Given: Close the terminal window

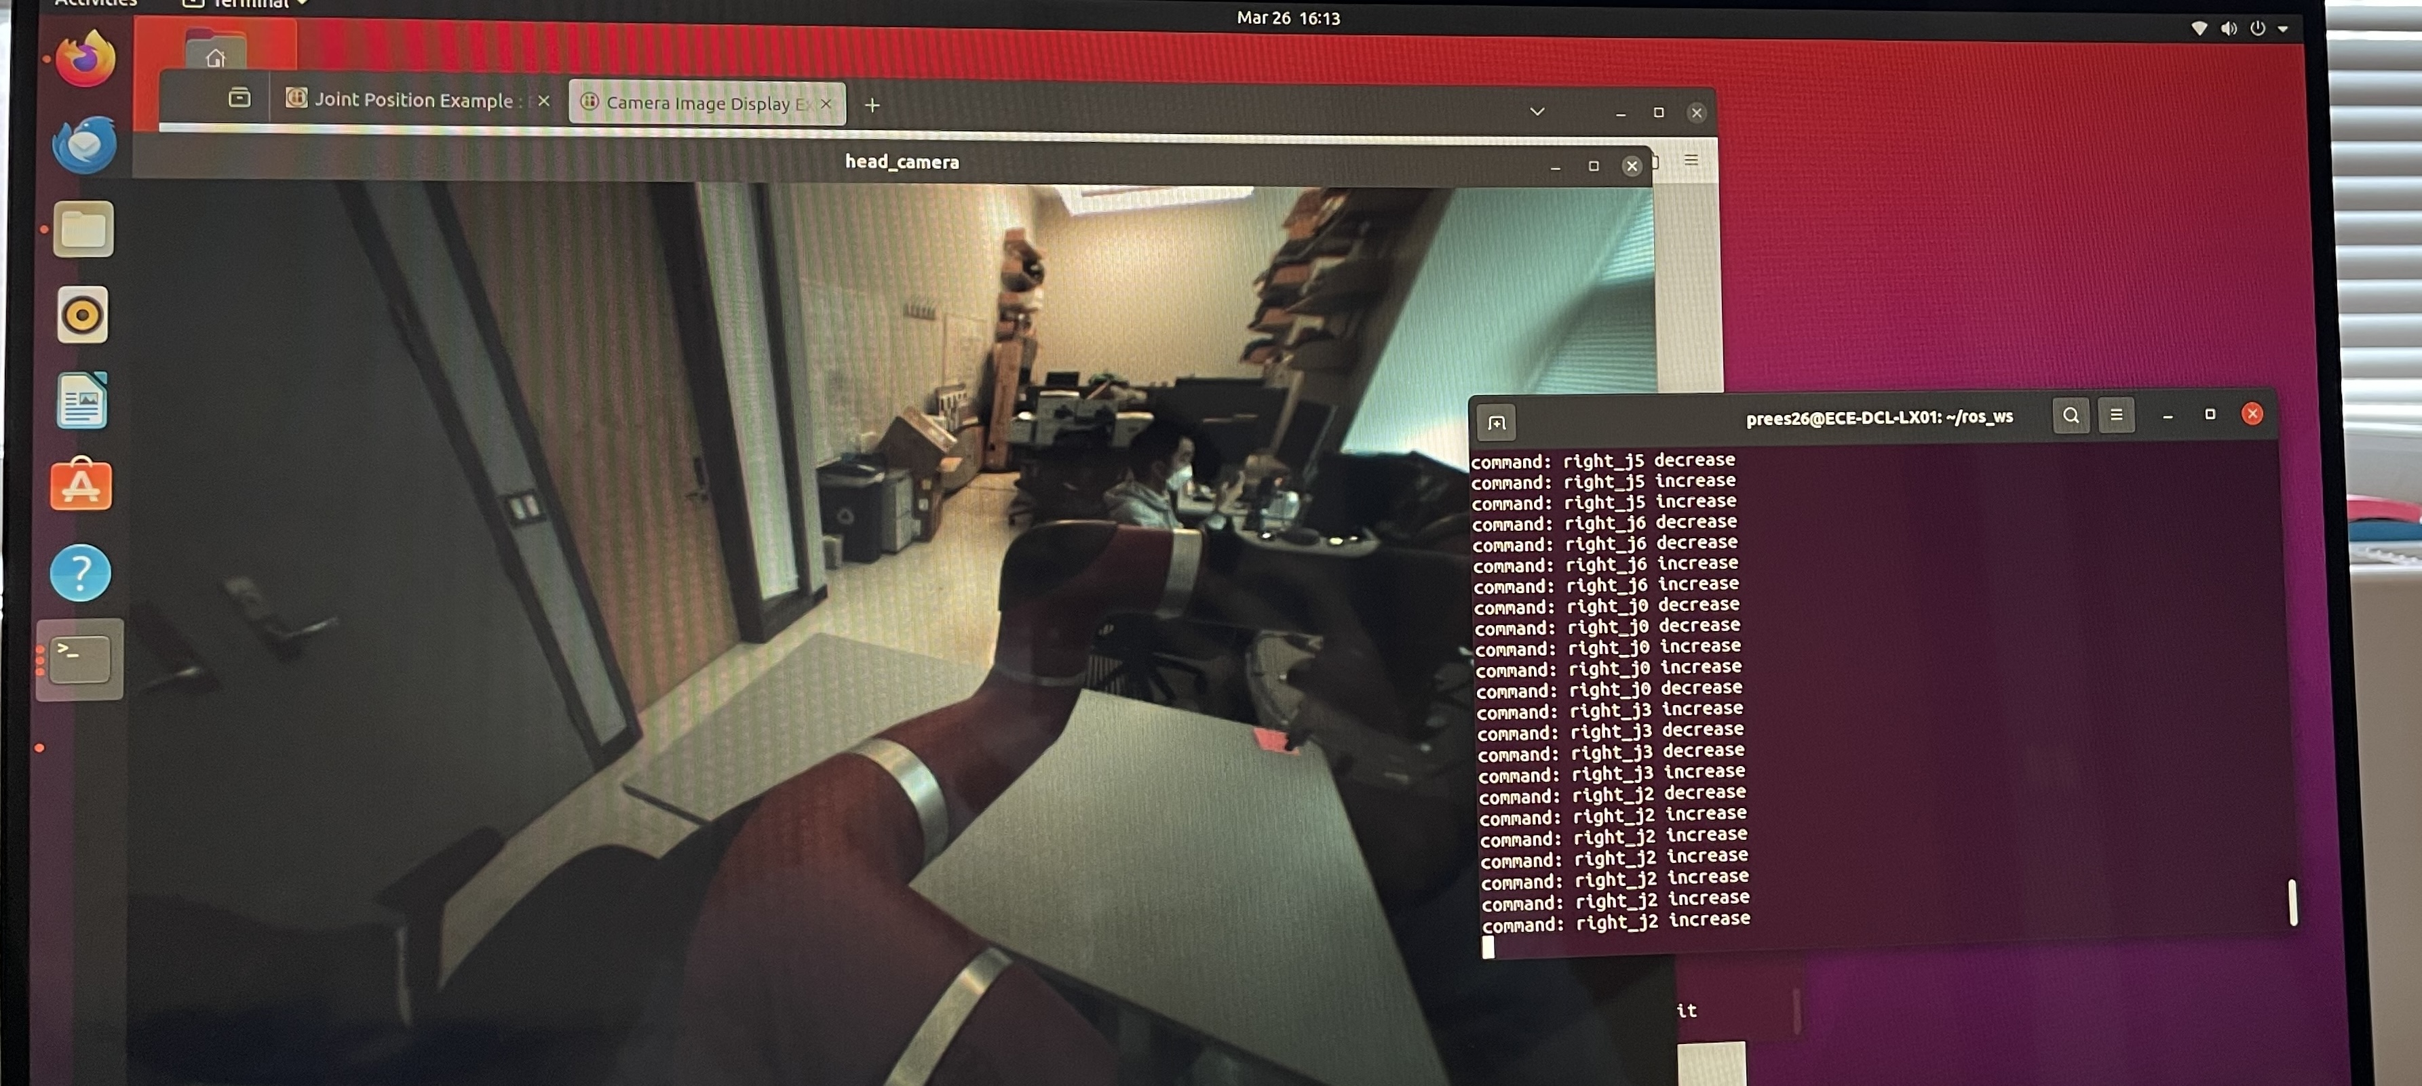Looking at the screenshot, I should [2252, 414].
